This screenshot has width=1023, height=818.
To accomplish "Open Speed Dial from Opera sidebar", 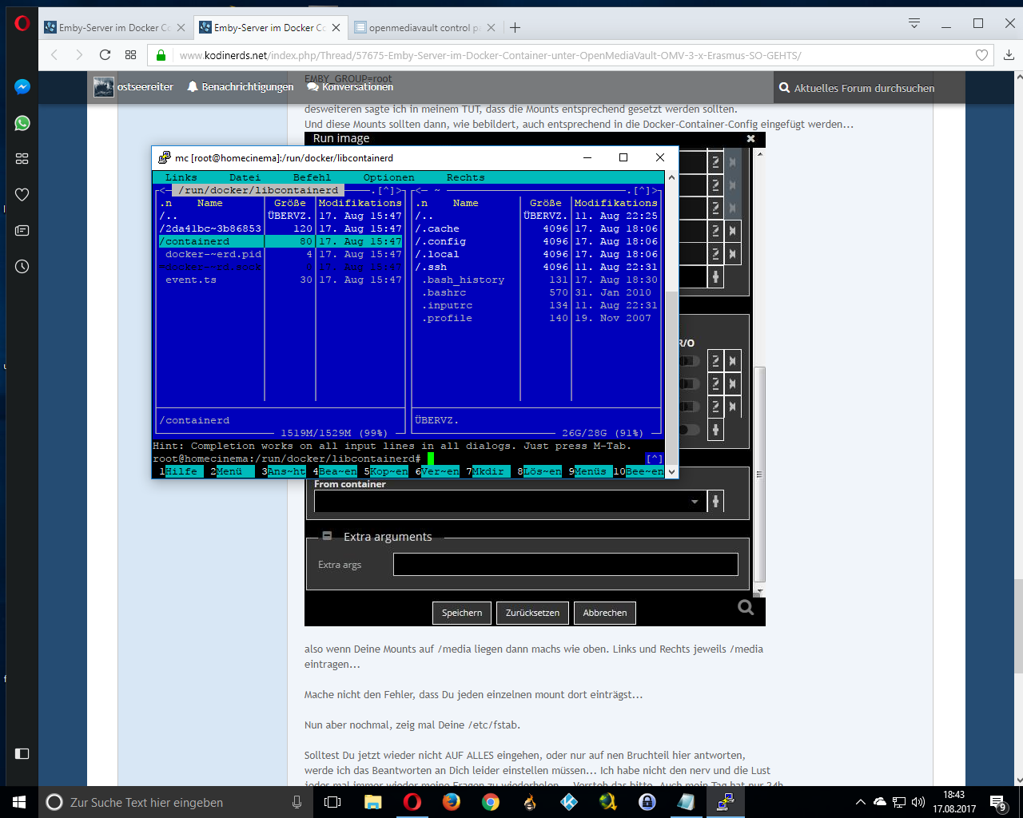I will [22, 159].
